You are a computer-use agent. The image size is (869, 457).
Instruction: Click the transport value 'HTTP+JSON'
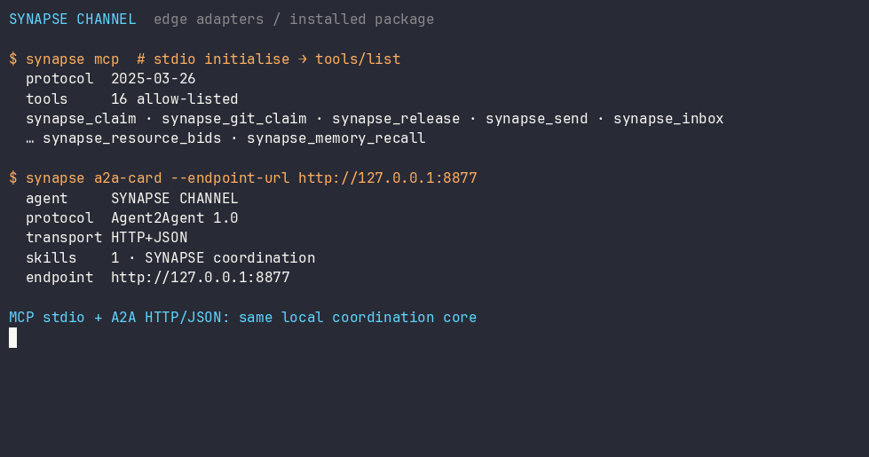[149, 238]
